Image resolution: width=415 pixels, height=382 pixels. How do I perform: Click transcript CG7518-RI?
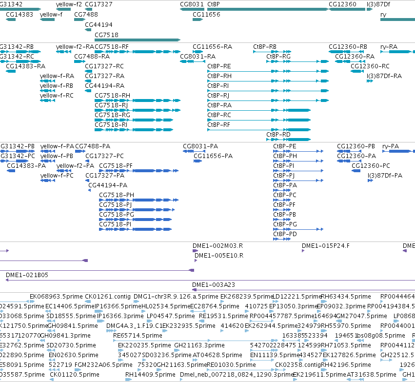click(x=111, y=125)
